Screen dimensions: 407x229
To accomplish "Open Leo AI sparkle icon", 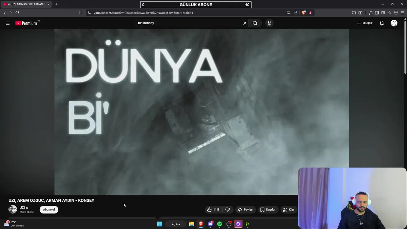I will [x=390, y=13].
